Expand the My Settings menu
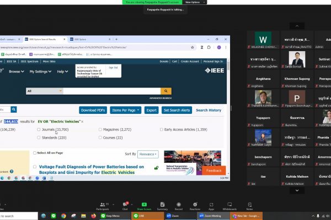This screenshot has height=220, width=331. (40, 71)
